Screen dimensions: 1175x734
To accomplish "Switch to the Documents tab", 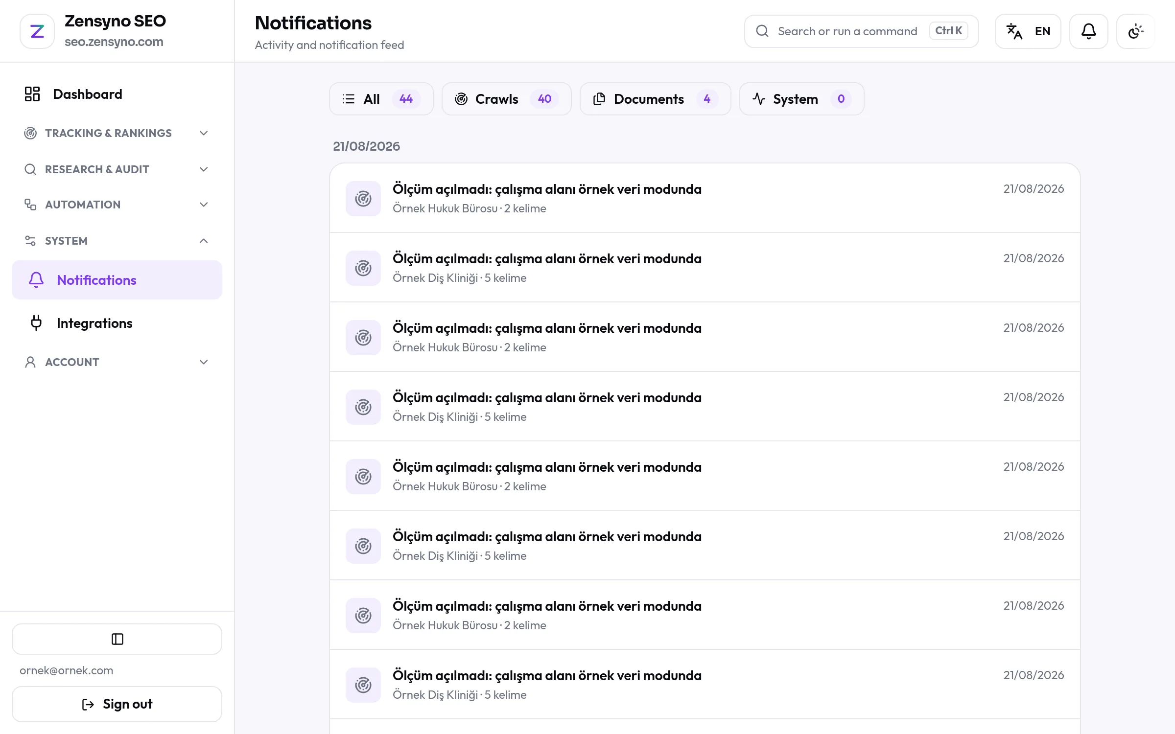I will pos(655,99).
